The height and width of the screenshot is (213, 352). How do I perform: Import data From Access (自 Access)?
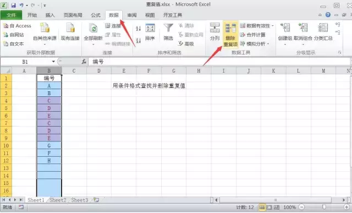click(17, 26)
